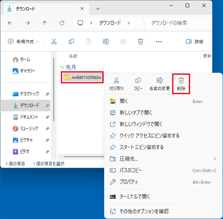This screenshot has height=219, width=223.
Task: Collapse the 先月 group
Action: pos(62,67)
